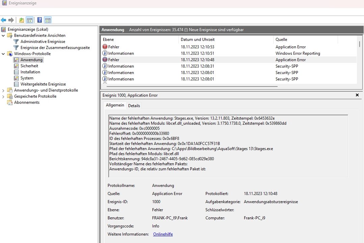Click the folder Up One Level icon
The width and height of the screenshot is (364, 243).
point(22,20)
